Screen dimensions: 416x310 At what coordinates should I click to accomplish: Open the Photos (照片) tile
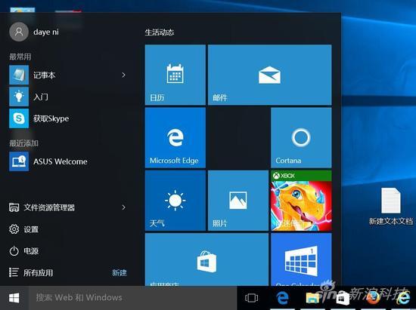tap(238, 200)
